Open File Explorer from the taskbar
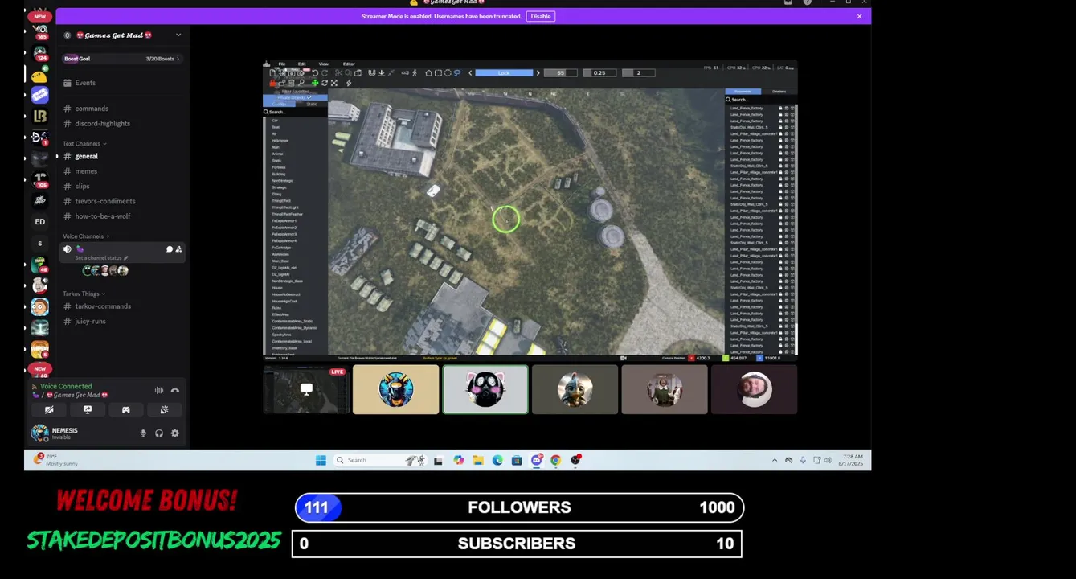Screen dimensions: 1076x579 pyautogui.click(x=478, y=460)
